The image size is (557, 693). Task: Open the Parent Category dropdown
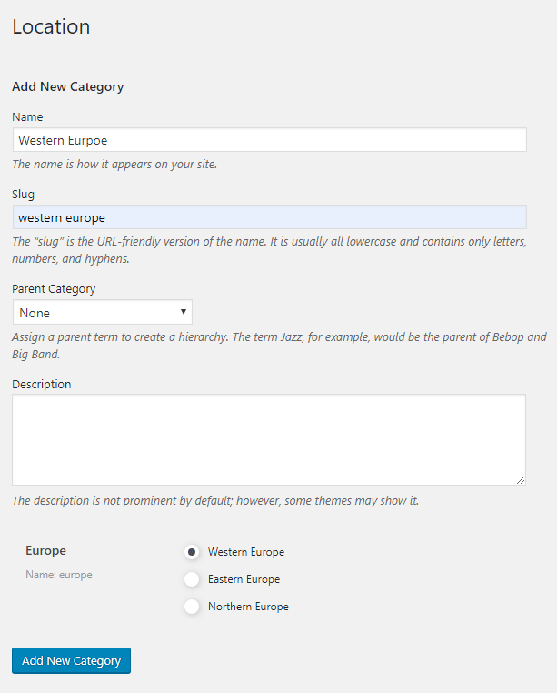(103, 313)
